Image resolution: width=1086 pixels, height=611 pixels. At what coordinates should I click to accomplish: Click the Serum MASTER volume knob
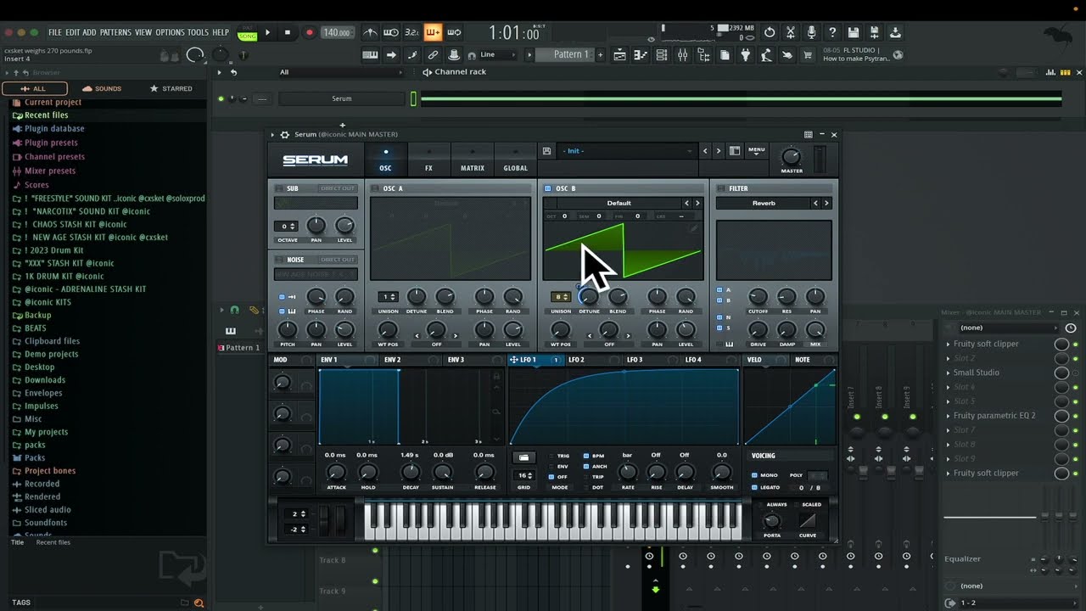pyautogui.click(x=791, y=156)
